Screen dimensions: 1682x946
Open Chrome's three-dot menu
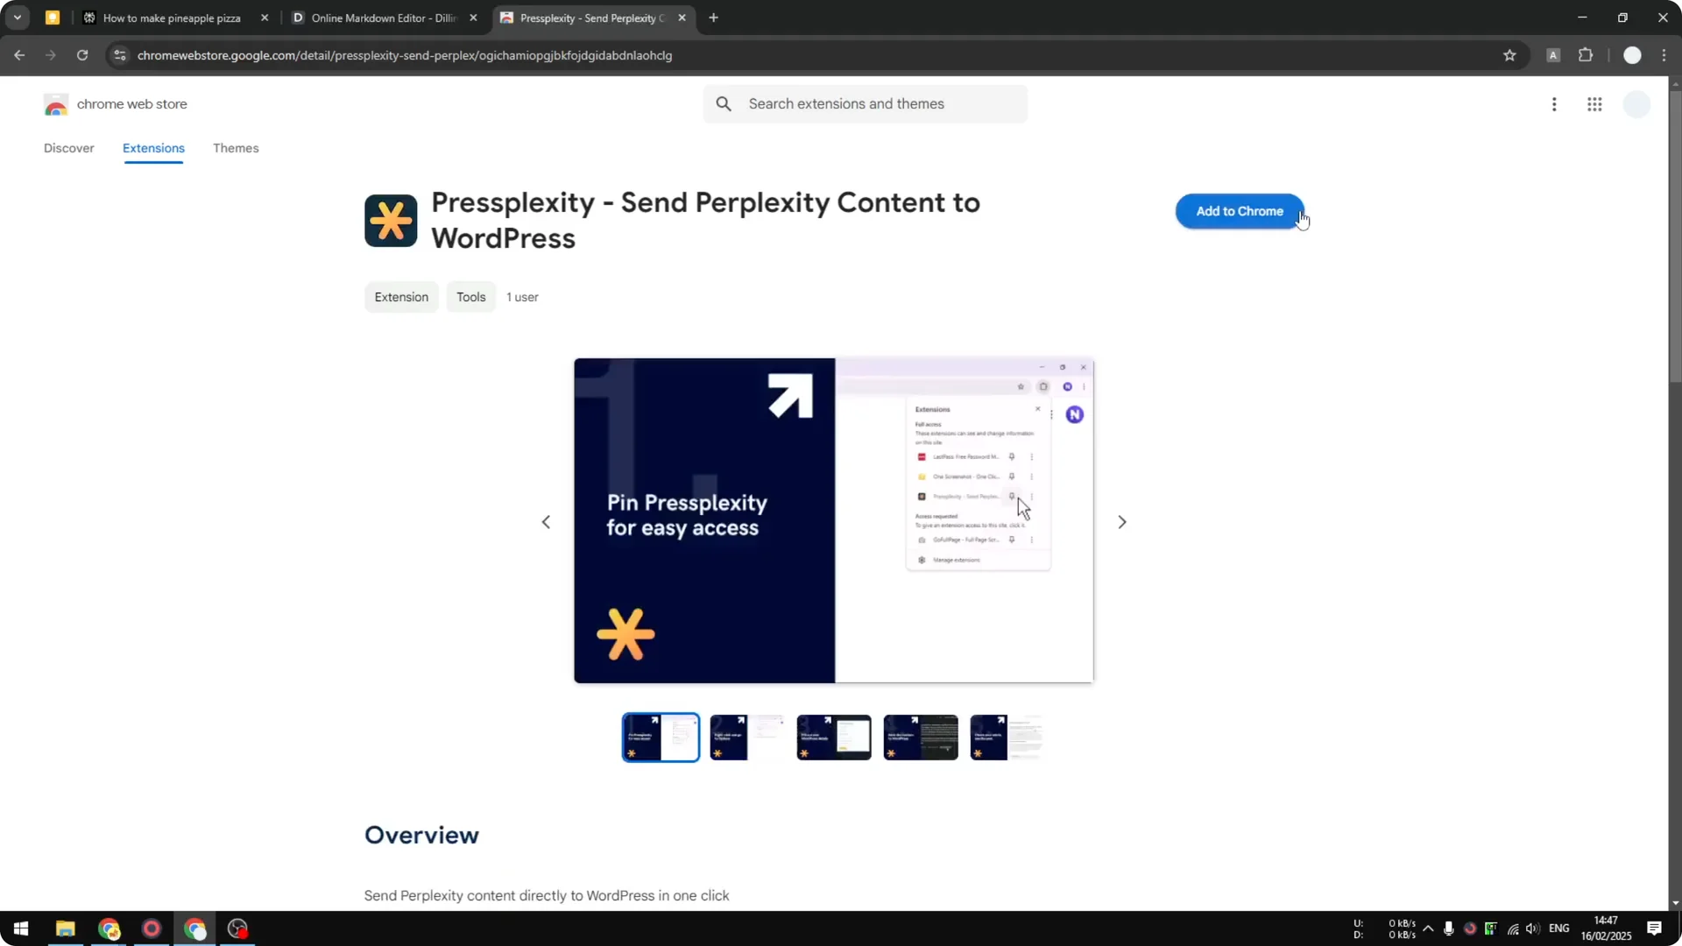1664,55
